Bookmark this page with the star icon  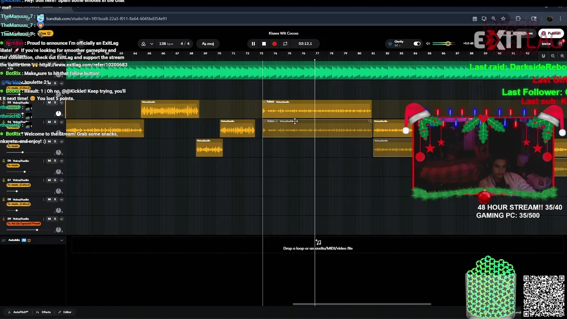(503, 19)
